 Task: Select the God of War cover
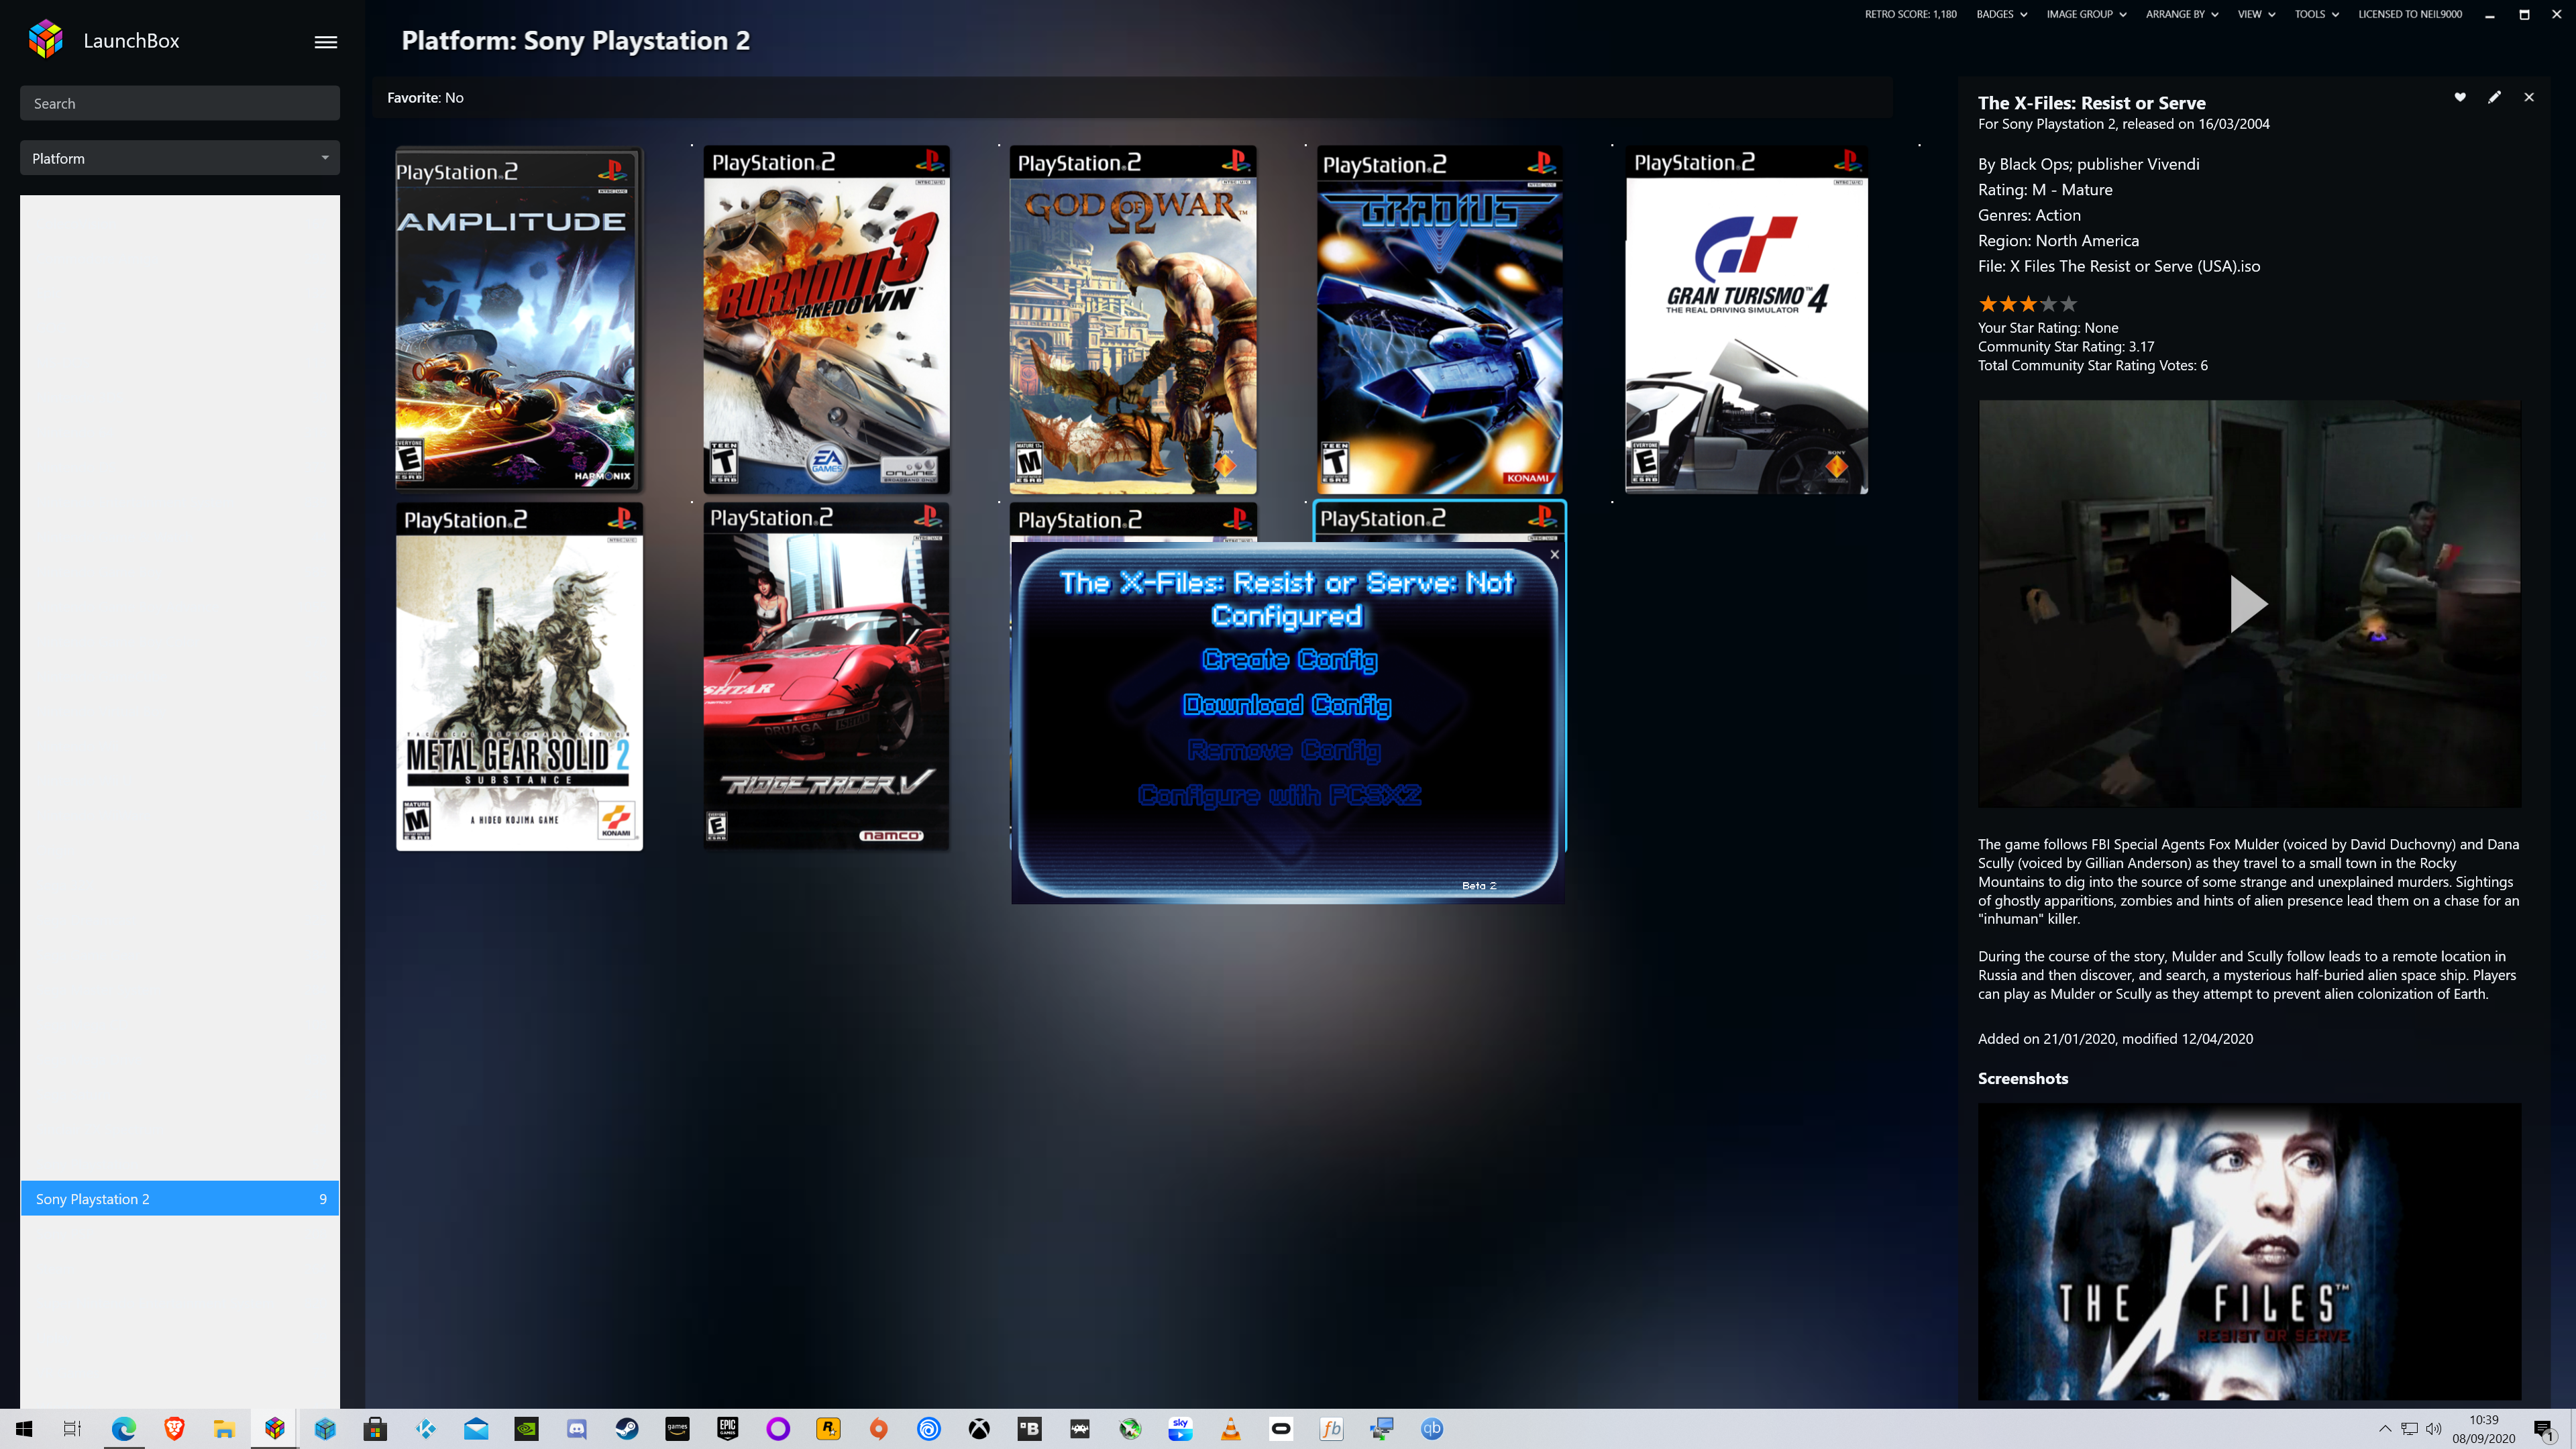click(x=1133, y=320)
